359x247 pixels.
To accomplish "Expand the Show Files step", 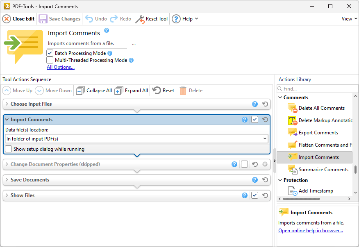I will (7, 195).
